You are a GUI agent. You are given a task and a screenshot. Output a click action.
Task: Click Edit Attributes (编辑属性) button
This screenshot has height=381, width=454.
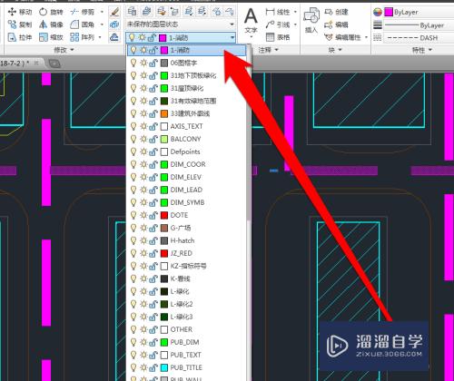tap(346, 37)
